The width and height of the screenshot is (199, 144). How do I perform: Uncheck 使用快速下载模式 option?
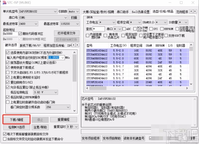pyautogui.click(x=8, y=67)
